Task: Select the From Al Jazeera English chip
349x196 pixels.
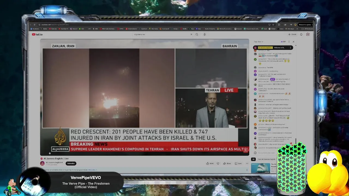Action: (x=266, y=159)
